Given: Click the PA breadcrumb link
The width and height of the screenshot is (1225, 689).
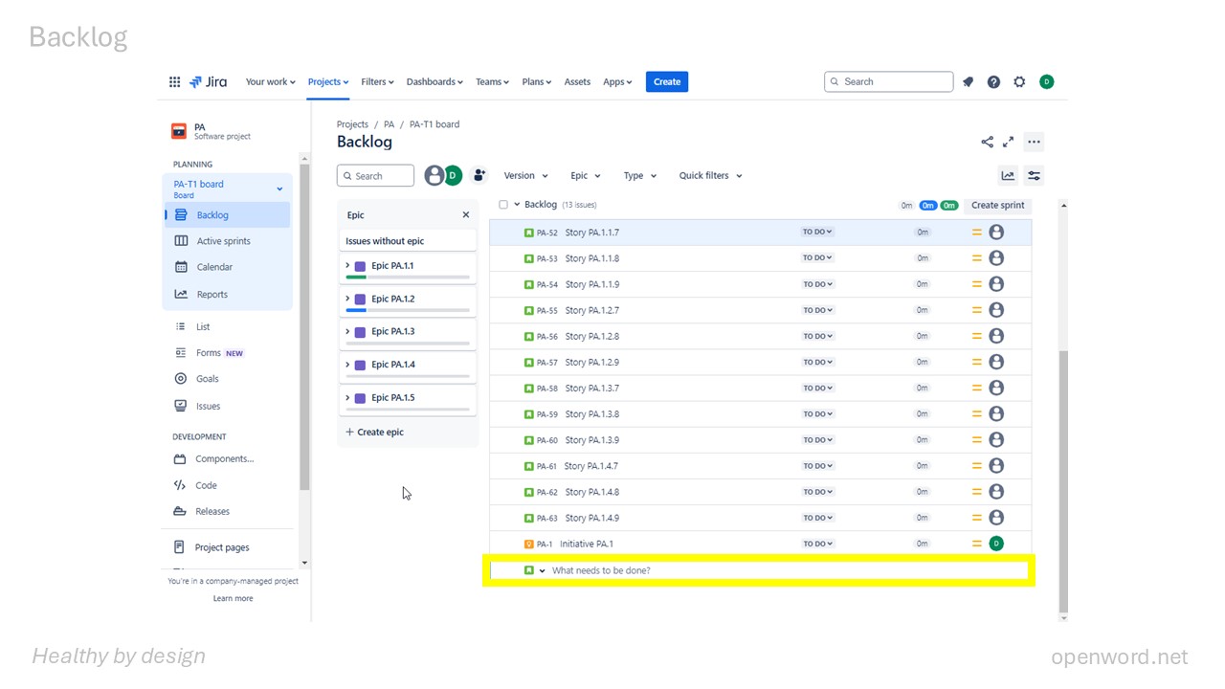Looking at the screenshot, I should 389,124.
